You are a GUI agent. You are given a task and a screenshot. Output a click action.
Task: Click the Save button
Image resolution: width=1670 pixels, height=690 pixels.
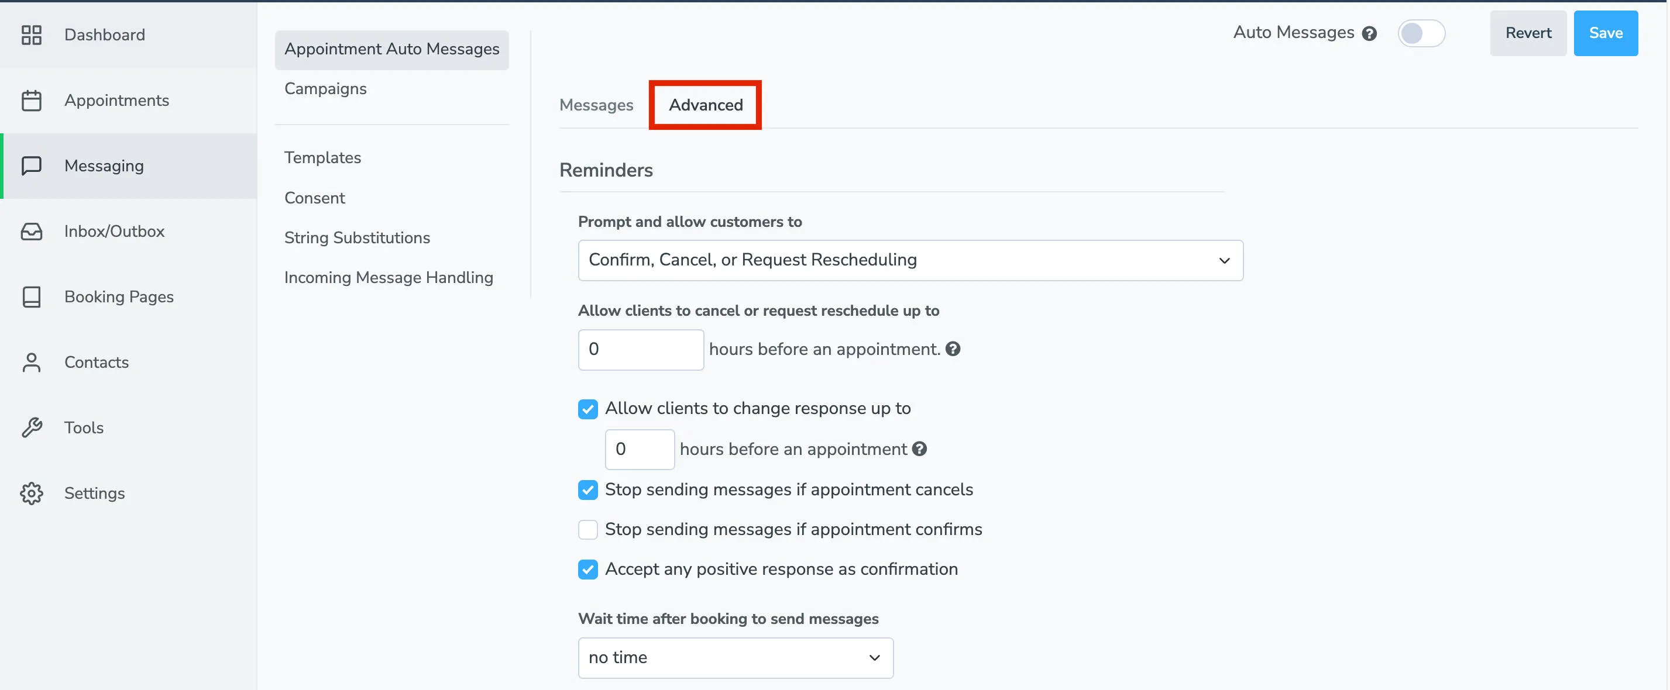1605,33
